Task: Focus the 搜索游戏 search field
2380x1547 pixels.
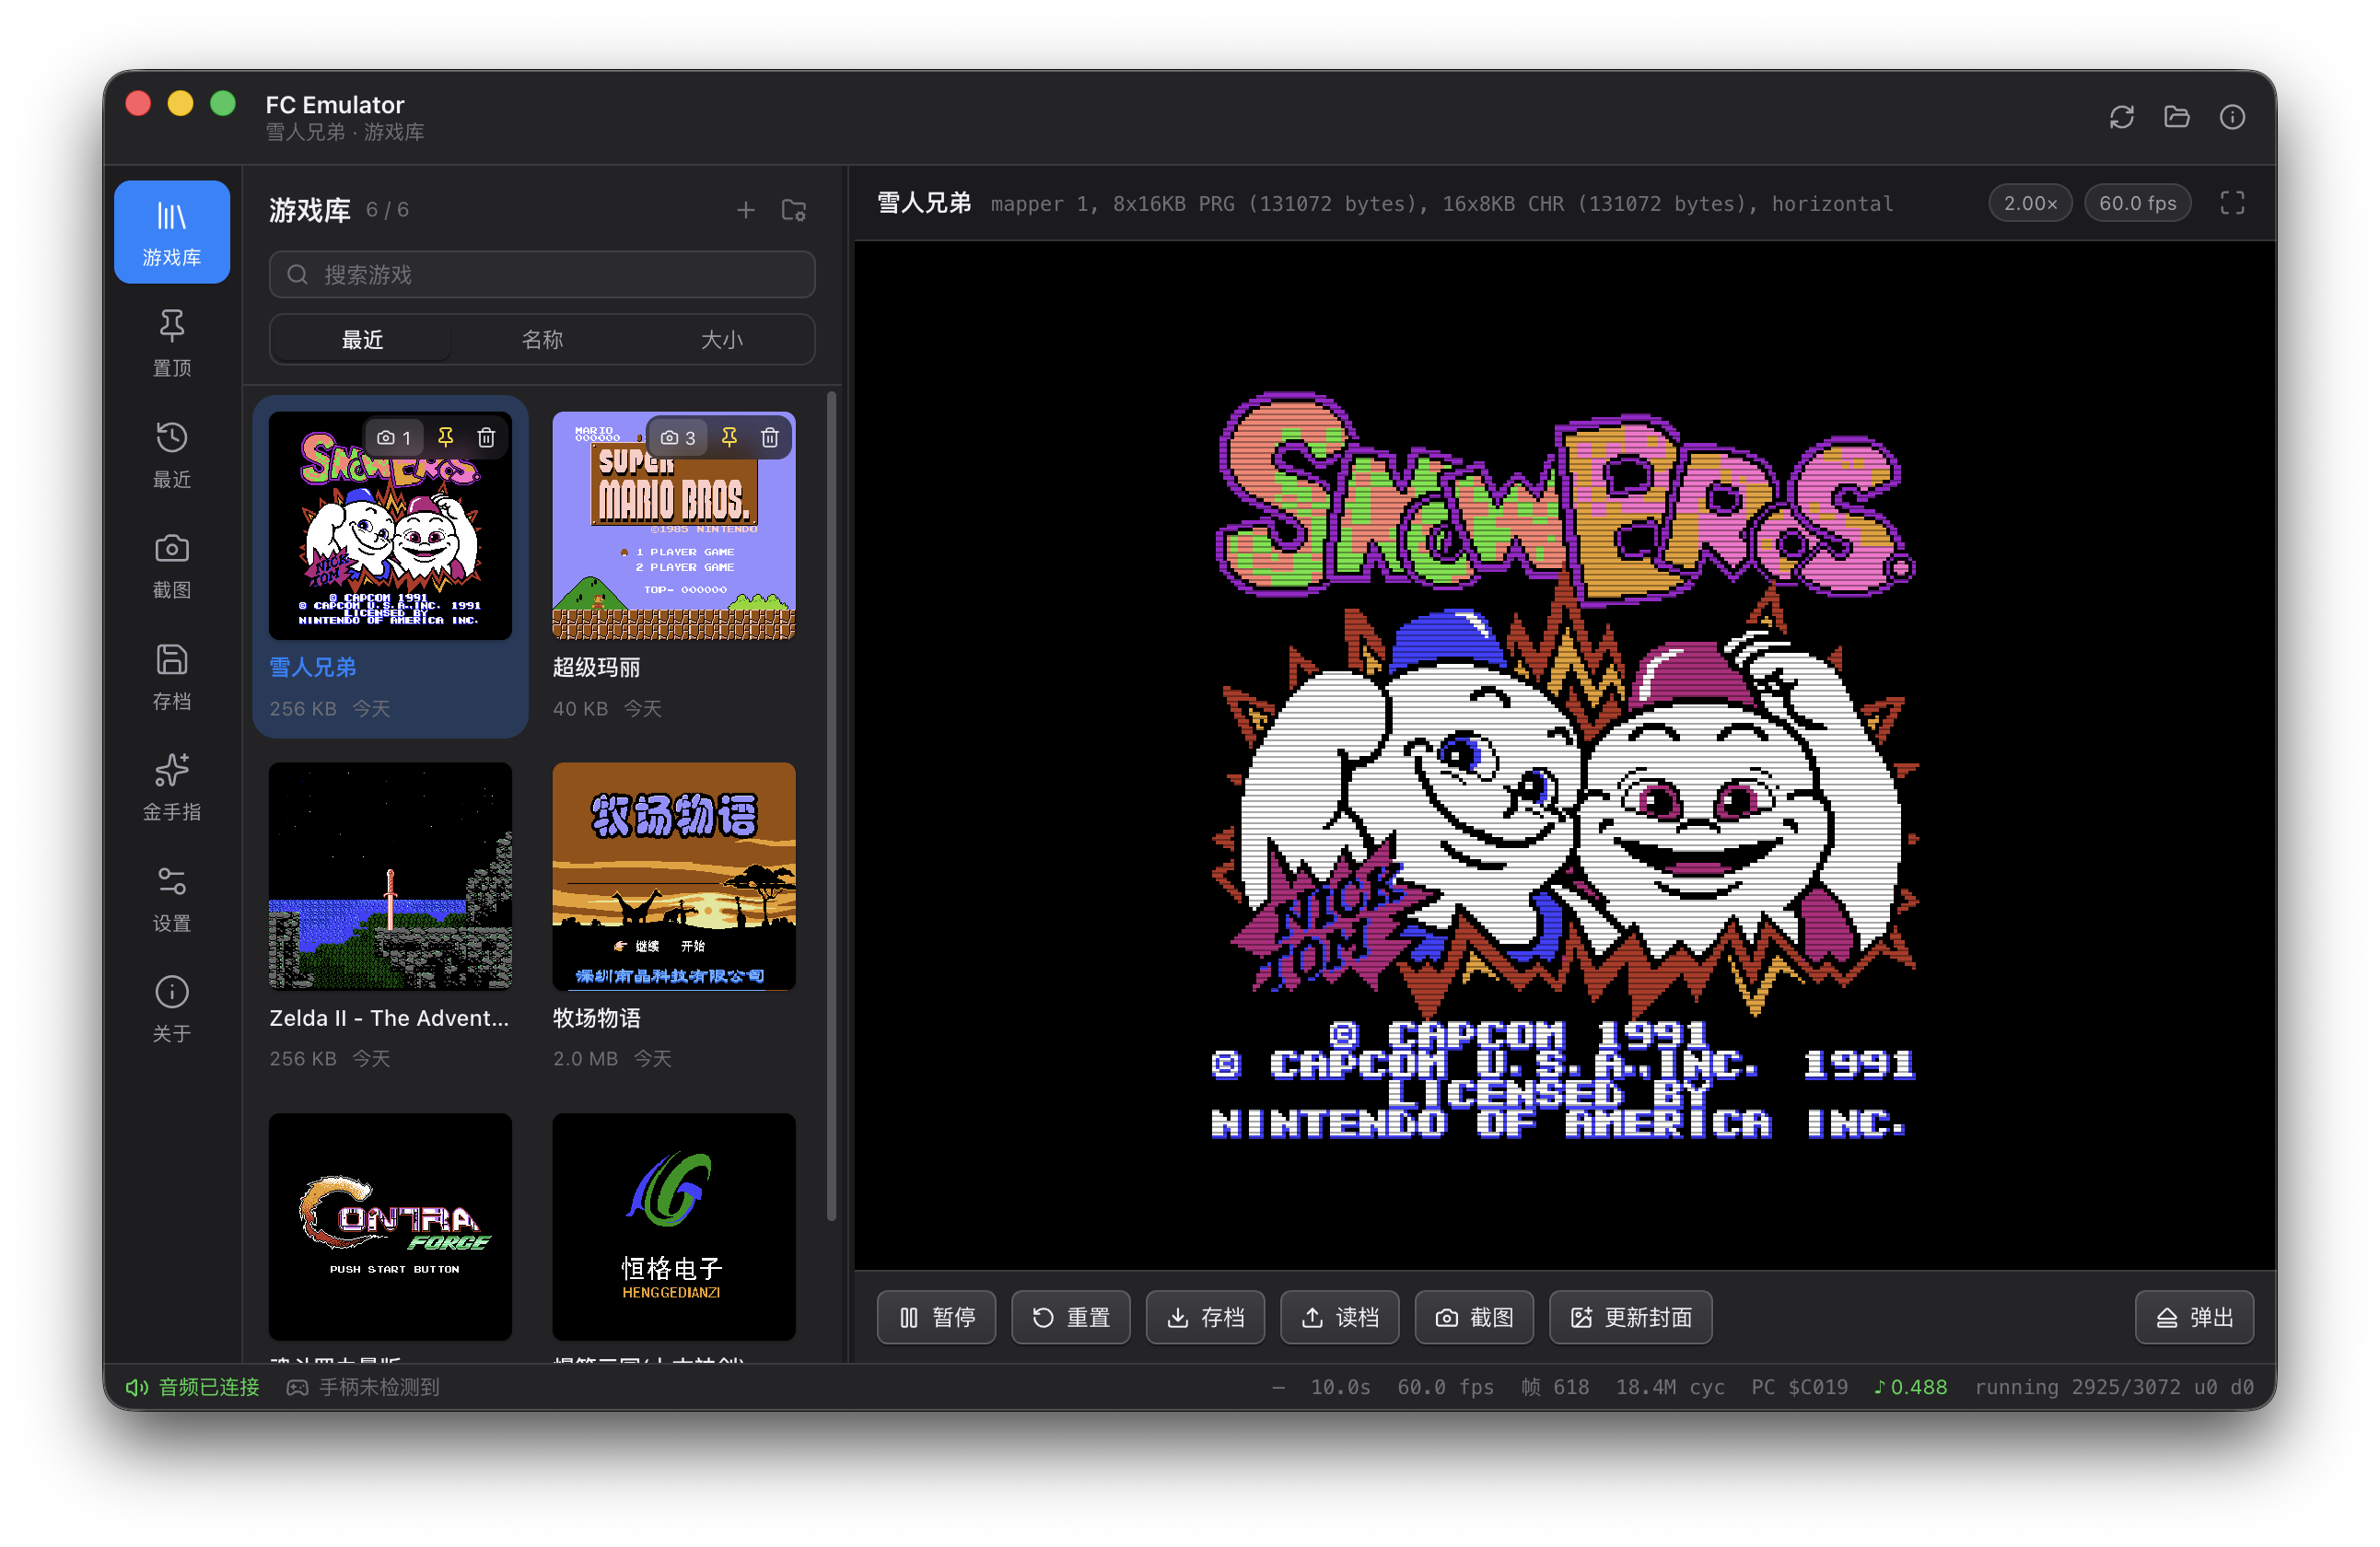Action: pyautogui.click(x=542, y=274)
